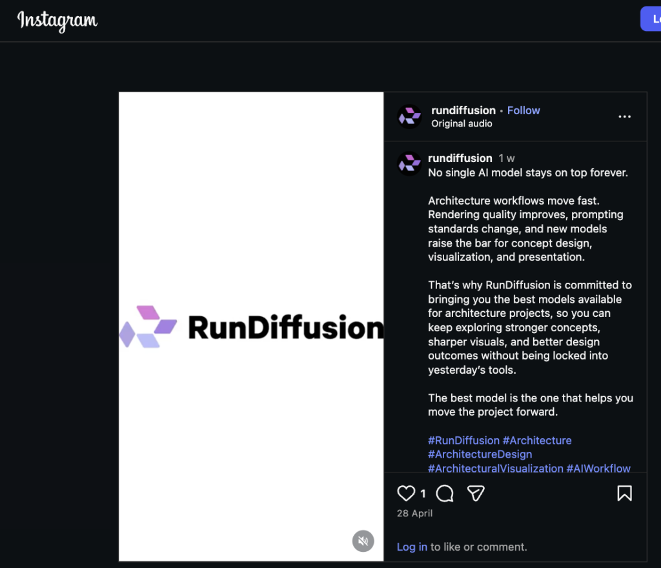Viewport: 661px width, 568px height.
Task: Click the 1 w timestamp
Action: [x=506, y=158]
